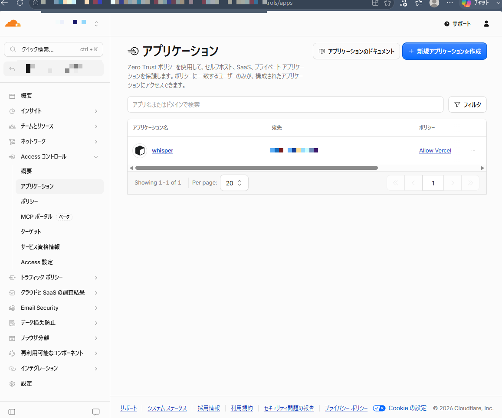Expand the ブラウザ分離 chevron

click(x=96, y=338)
